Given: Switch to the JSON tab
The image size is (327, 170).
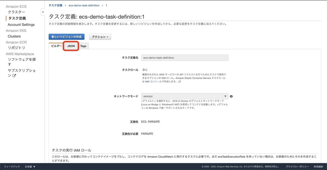Looking at the screenshot, I should (71, 46).
